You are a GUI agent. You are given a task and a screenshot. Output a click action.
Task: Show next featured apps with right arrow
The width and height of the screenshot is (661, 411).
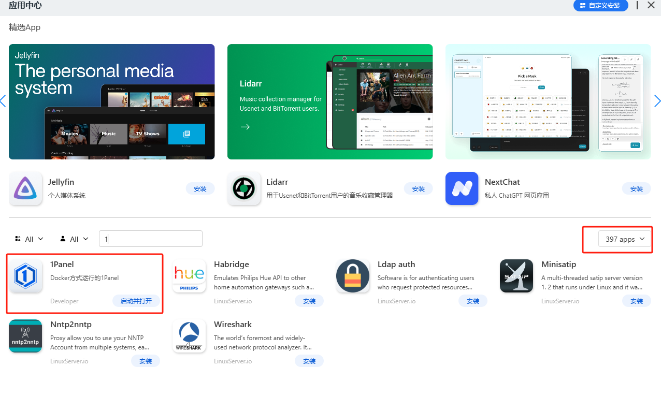(x=657, y=101)
